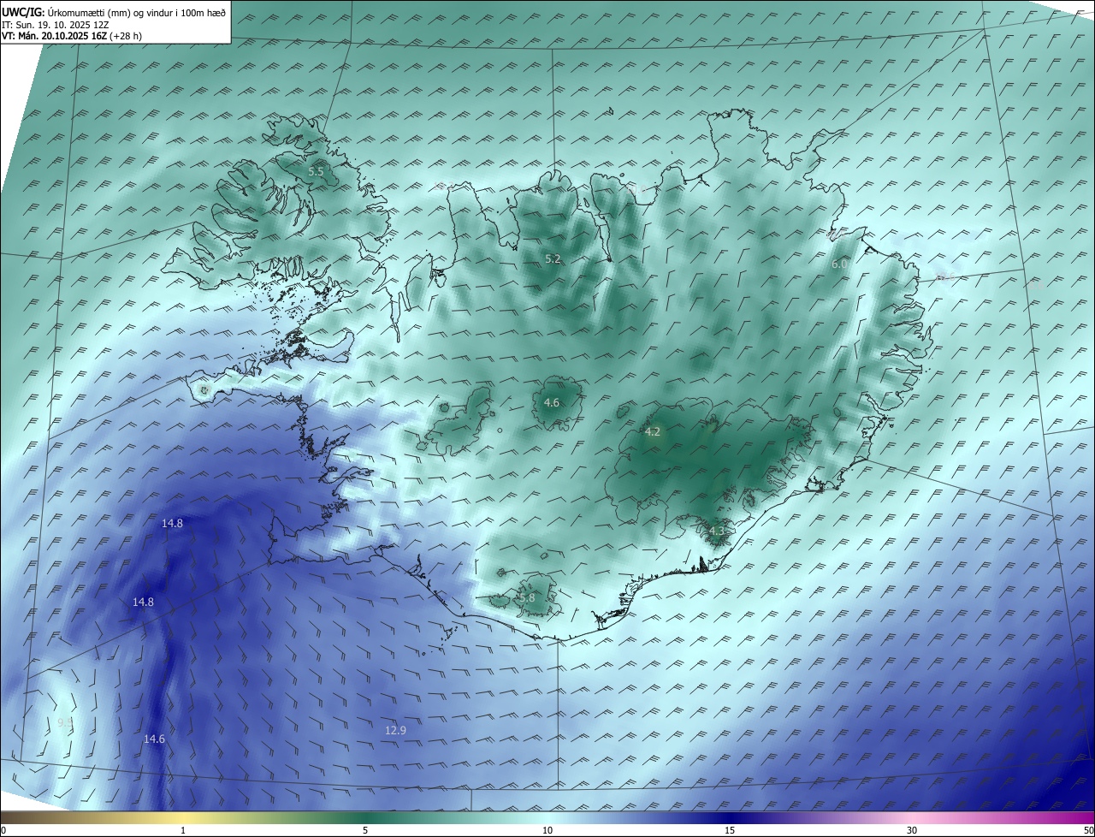
Task: Click the 'VT: Mán. 20.10.2025 16Z (+28 h)' line
Action: [x=72, y=36]
